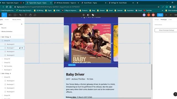Click the pink collaborator avatar
Screen dimensions: 177x99
pyautogui.click(x=153, y=15)
